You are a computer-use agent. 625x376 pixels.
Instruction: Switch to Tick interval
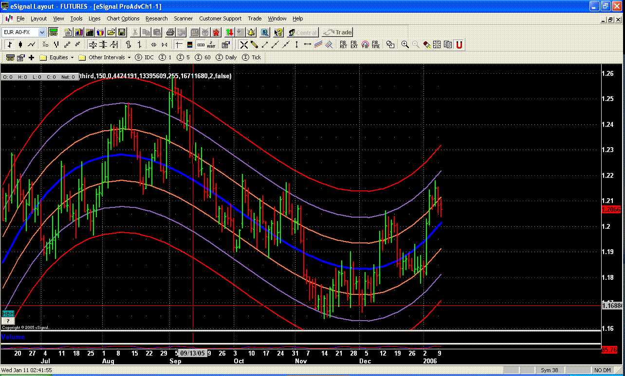coord(252,57)
